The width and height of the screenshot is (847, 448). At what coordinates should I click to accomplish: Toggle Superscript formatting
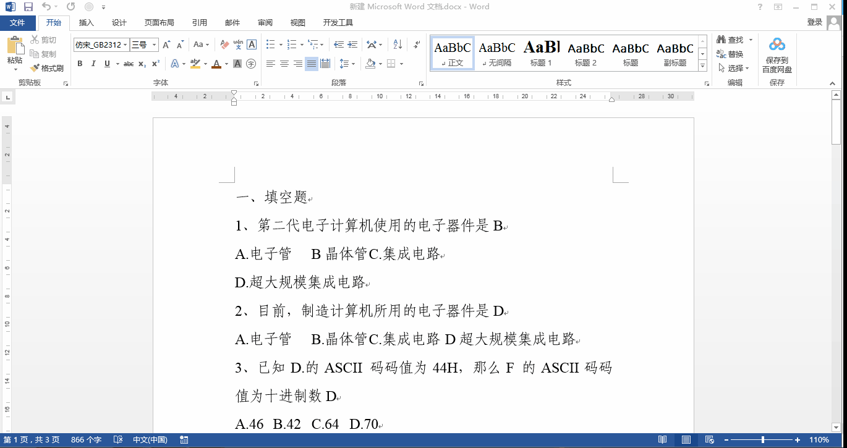click(x=156, y=64)
